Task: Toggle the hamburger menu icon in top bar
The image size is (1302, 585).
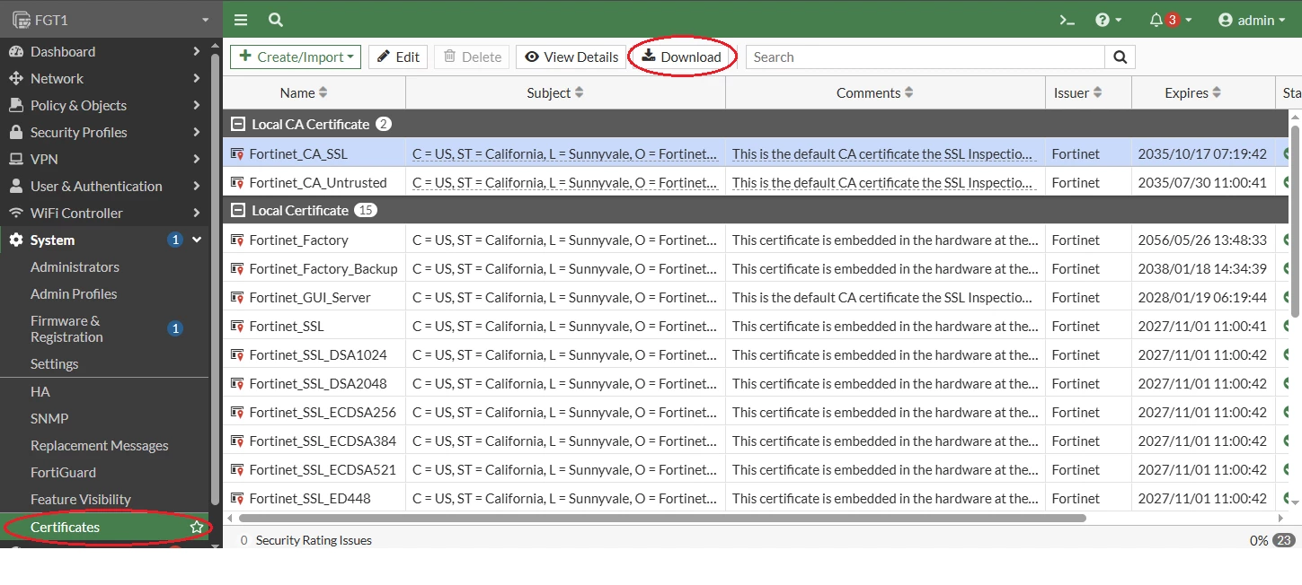Action: (x=241, y=20)
